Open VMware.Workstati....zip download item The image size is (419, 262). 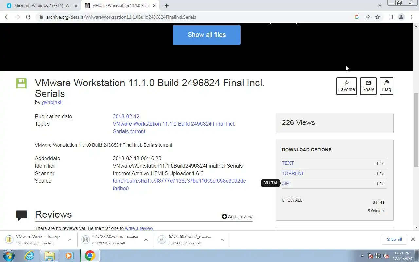point(34,240)
